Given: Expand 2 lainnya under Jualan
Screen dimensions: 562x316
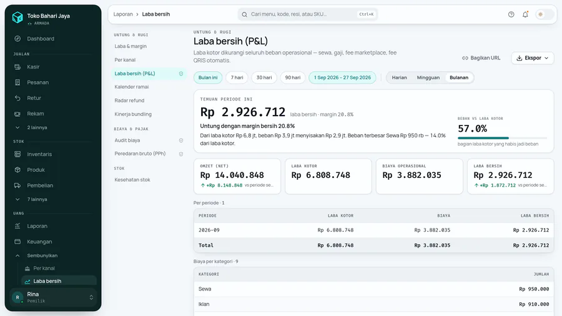Looking at the screenshot, I should [x=53, y=127].
